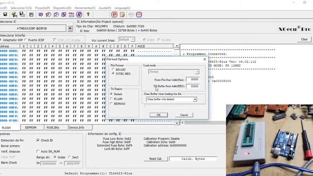The image size is (313, 176).
Task: Click the programmer webcam video thumbnail
Action: pyautogui.click(x=269, y=140)
